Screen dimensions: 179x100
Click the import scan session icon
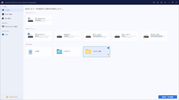point(161,2)
